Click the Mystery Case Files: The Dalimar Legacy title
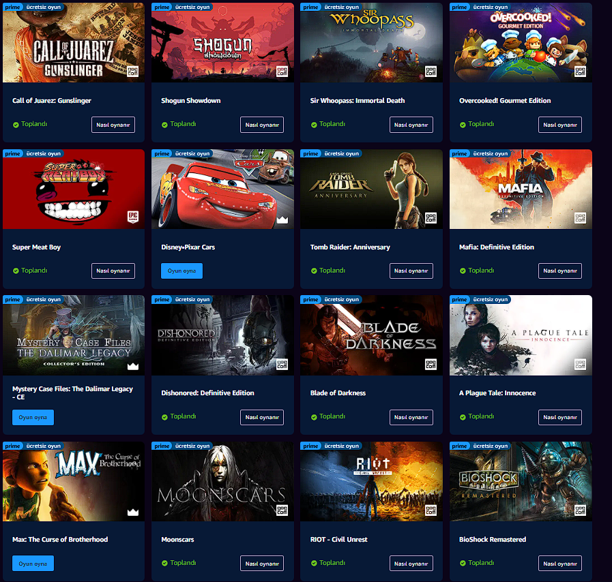The height and width of the screenshot is (582, 612). (x=72, y=393)
